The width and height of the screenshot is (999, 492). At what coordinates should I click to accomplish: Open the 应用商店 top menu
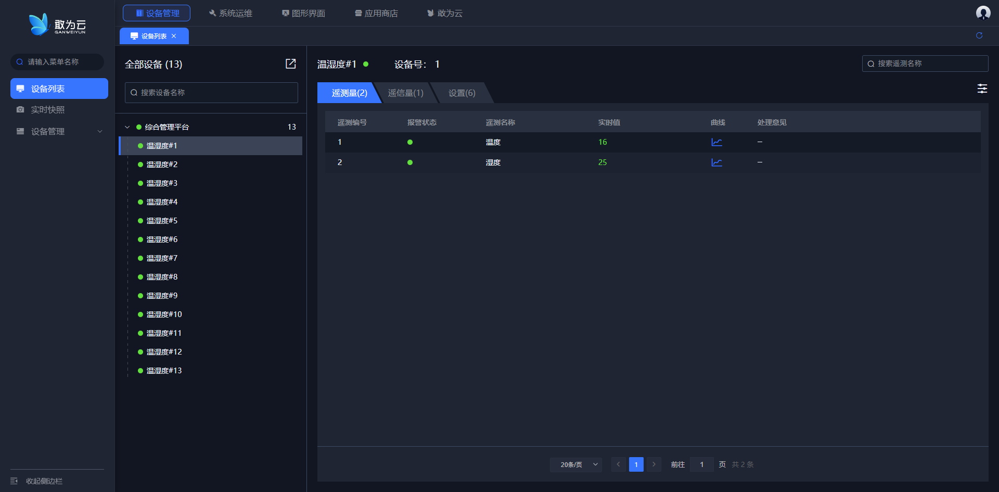click(x=376, y=13)
